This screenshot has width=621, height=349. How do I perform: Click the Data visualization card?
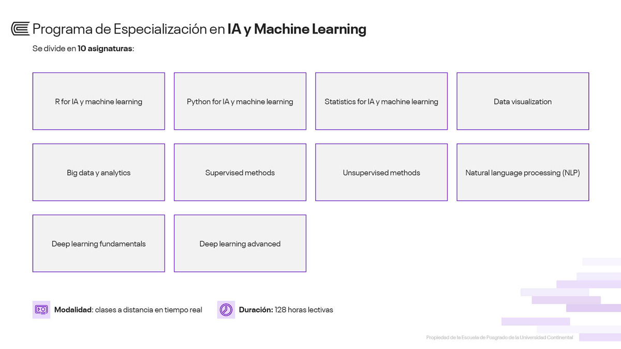(523, 101)
